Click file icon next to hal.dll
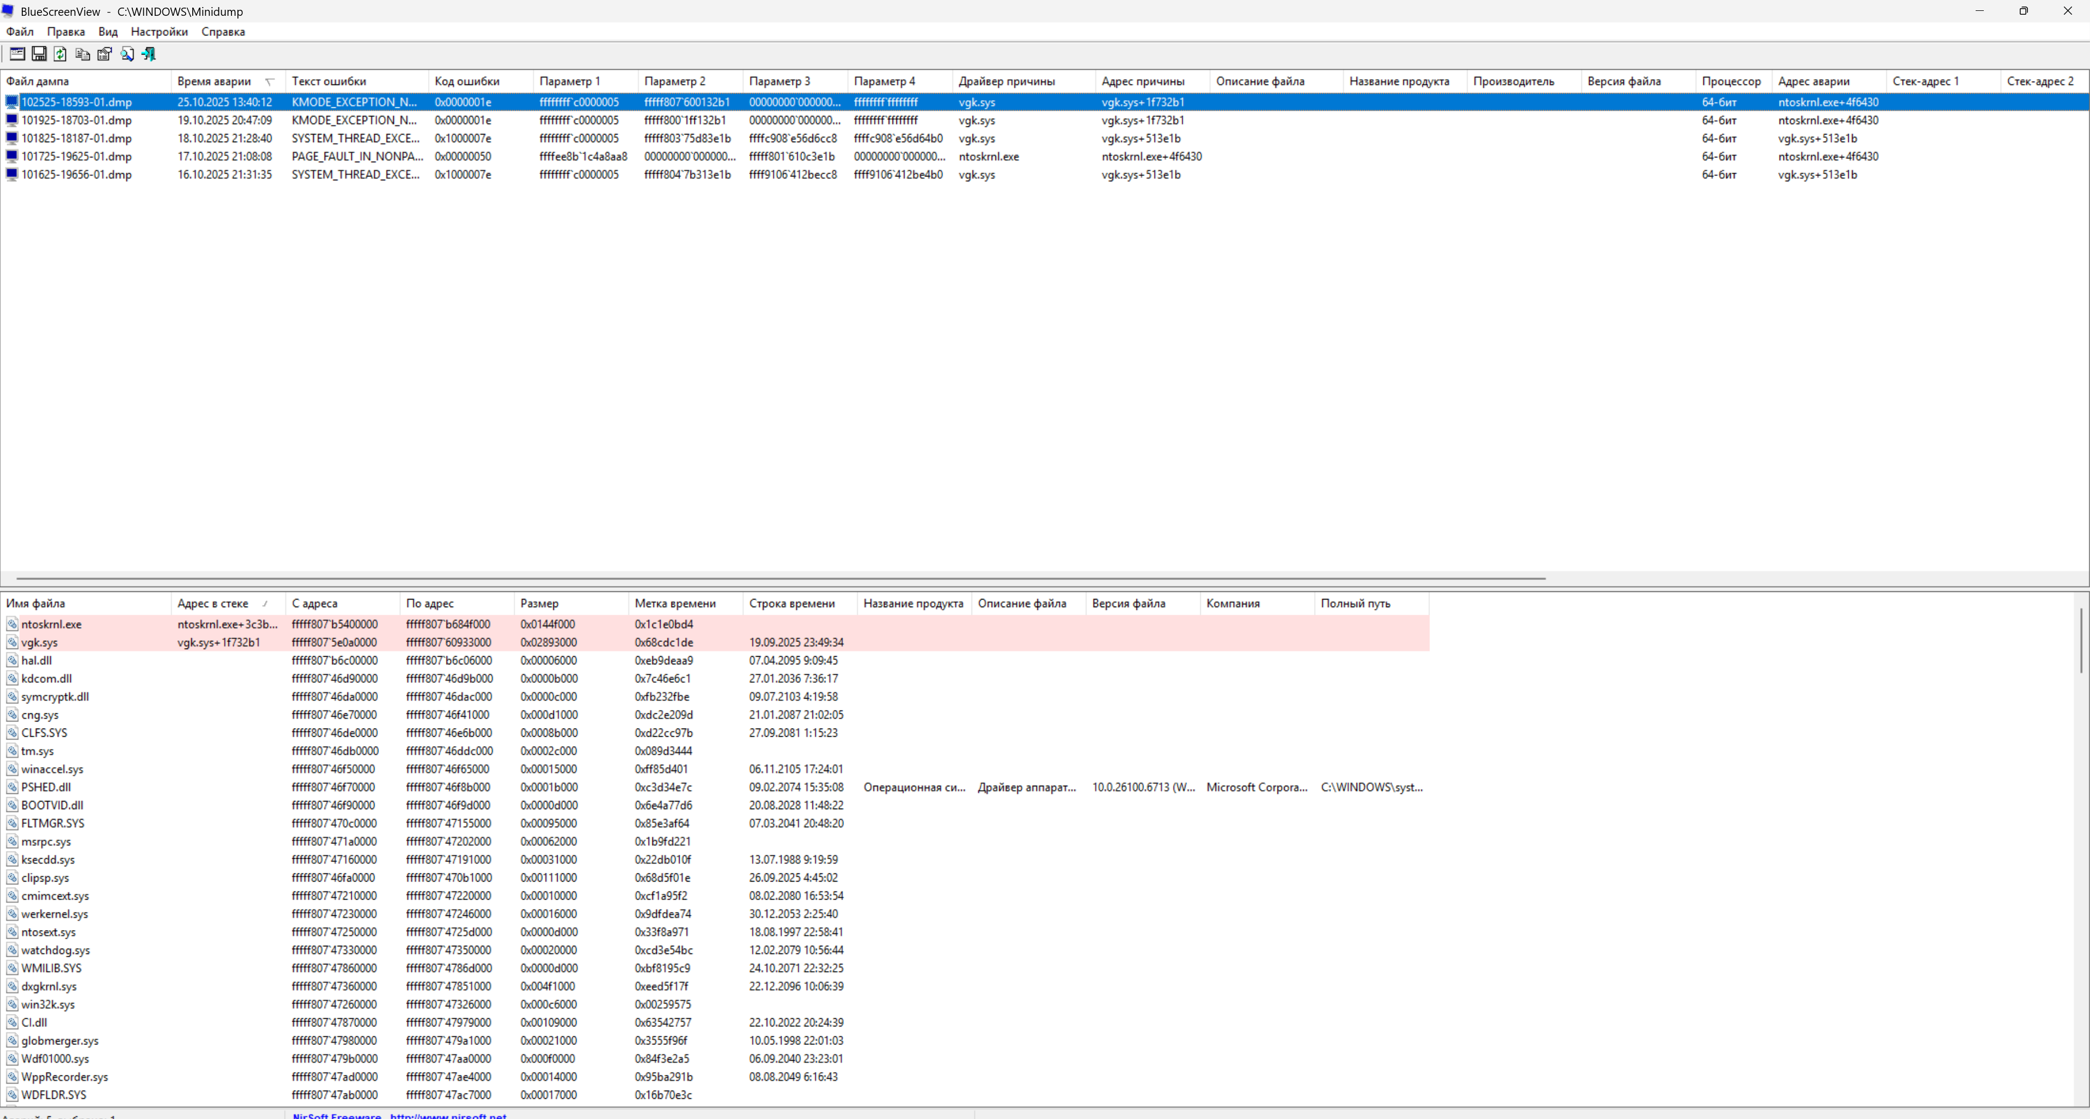The height and width of the screenshot is (1119, 2090). [12, 661]
